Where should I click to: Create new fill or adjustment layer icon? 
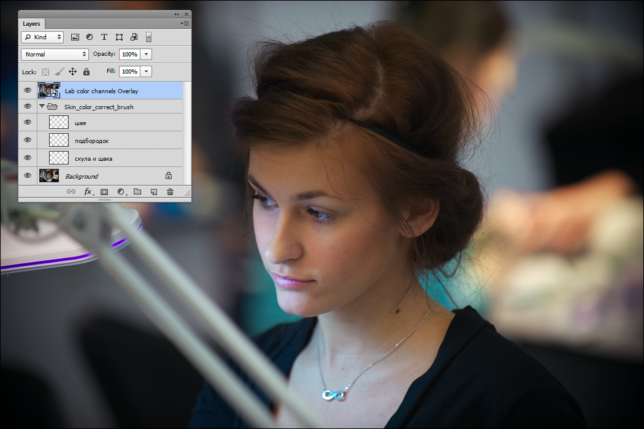[121, 191]
